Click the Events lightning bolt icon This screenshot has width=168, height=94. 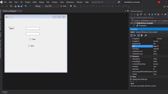coord(142,36)
